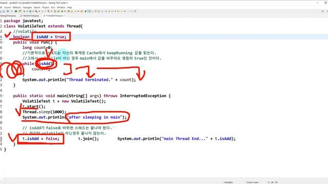Click the search magnifier at toolbar right
The width and height of the screenshot is (328, 184).
[x=322, y=11]
